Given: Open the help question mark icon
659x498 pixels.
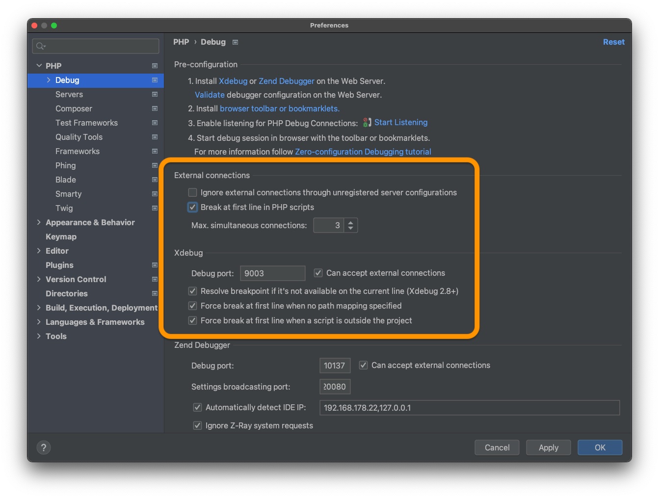Looking at the screenshot, I should [x=43, y=447].
